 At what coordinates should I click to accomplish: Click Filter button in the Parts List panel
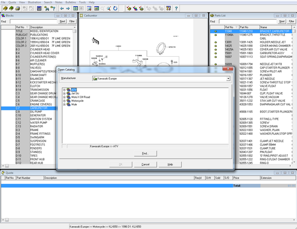coord(291,21)
